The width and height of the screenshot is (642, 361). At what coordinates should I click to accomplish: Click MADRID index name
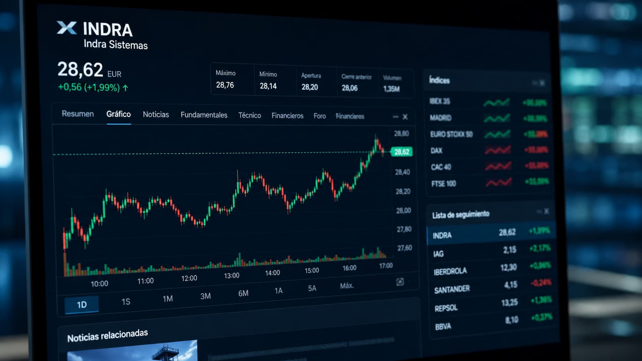[441, 118]
